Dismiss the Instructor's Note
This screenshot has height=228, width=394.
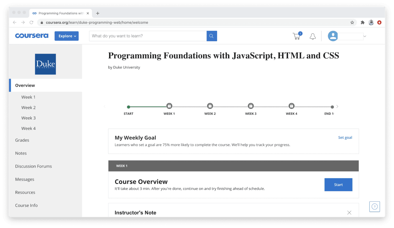[349, 212]
